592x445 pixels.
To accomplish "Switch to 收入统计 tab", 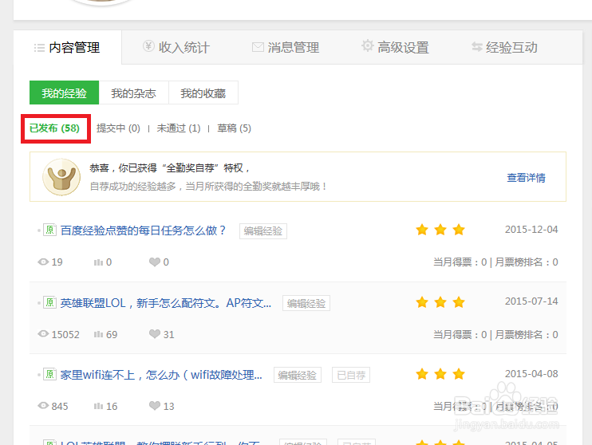I will [x=176, y=48].
